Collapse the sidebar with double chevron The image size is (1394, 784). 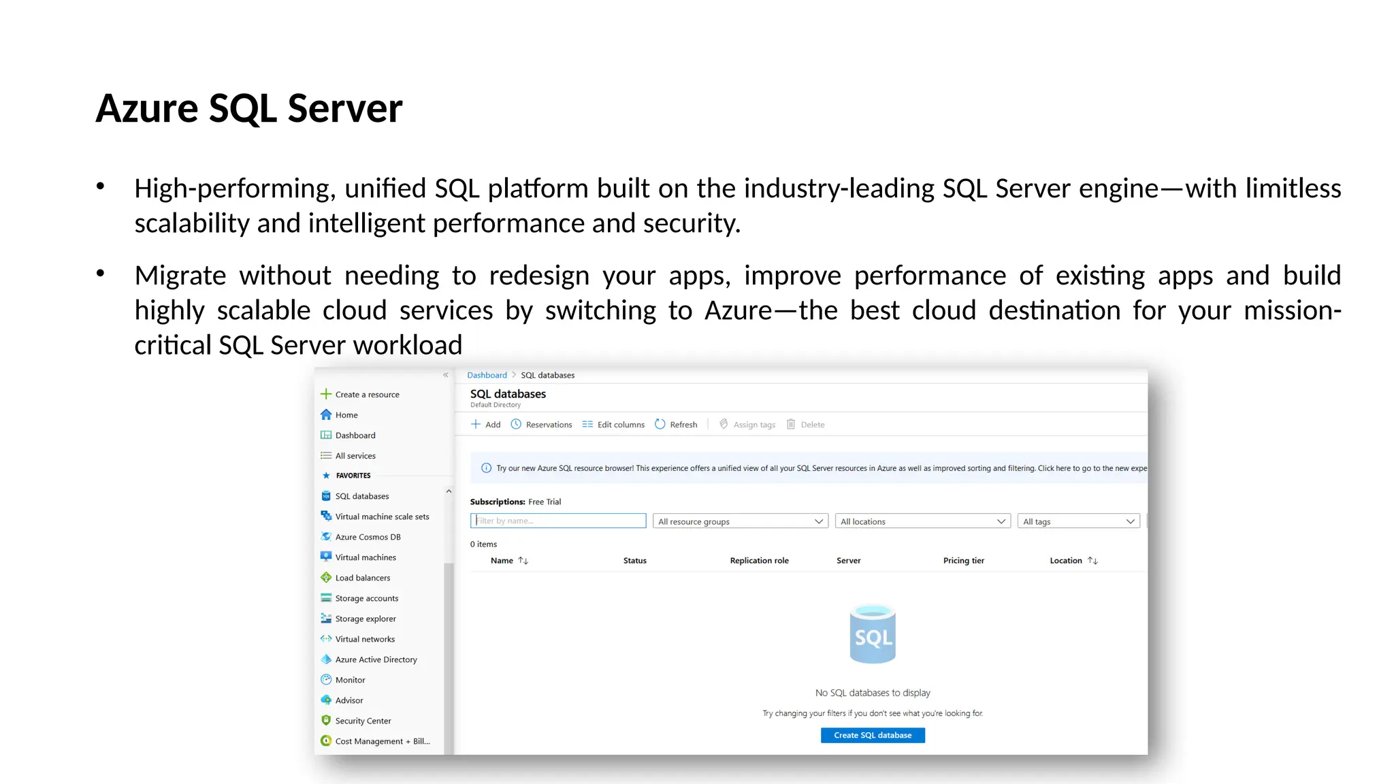[446, 375]
